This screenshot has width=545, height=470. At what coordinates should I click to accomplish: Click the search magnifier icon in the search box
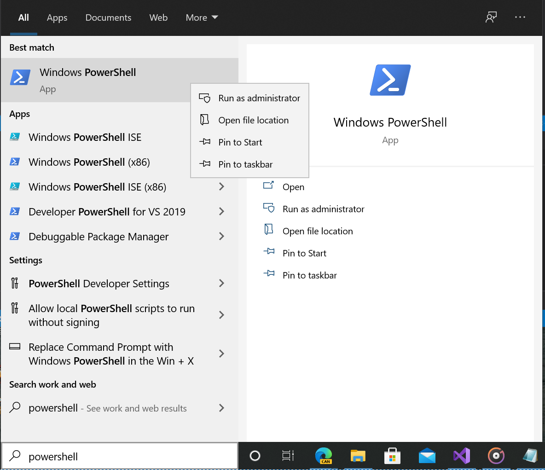[x=15, y=456]
